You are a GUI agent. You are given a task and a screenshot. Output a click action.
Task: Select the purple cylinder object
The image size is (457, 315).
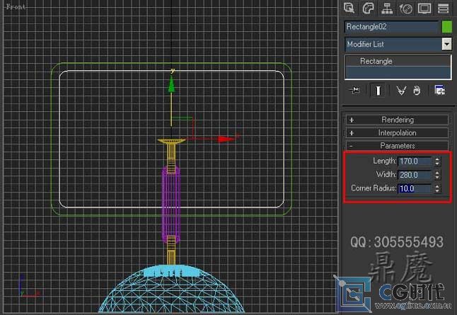(x=171, y=206)
